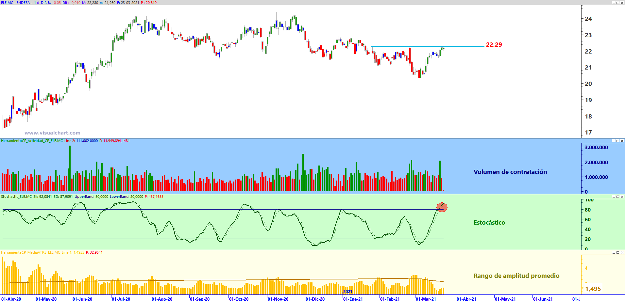This screenshot has height=301, width=625.
Task: Maximize the Stochastic_ELE.MC indicator panel
Action: 618,197
